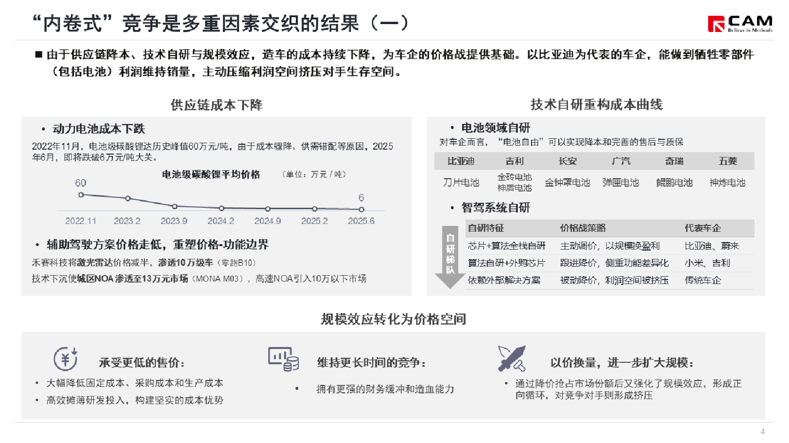Click table header 奇瑞

(674, 161)
